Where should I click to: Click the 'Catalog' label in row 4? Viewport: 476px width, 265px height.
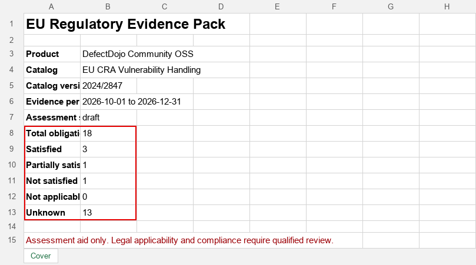[52, 70]
